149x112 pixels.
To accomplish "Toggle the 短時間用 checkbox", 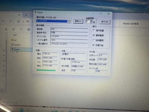I will [94, 40].
